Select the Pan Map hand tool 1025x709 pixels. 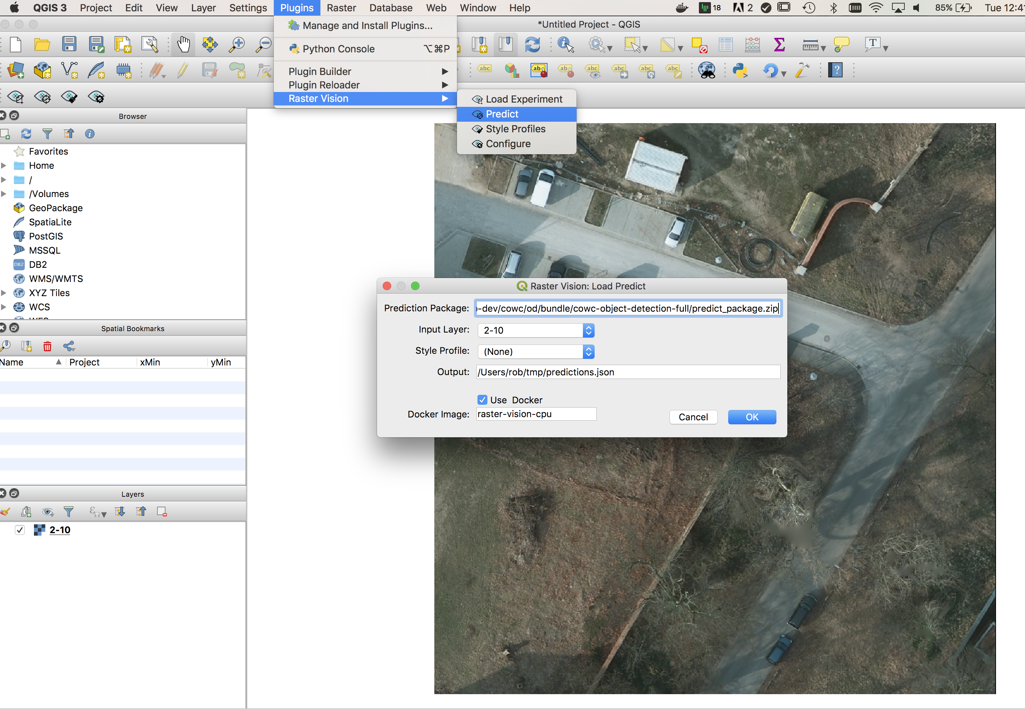(x=183, y=45)
